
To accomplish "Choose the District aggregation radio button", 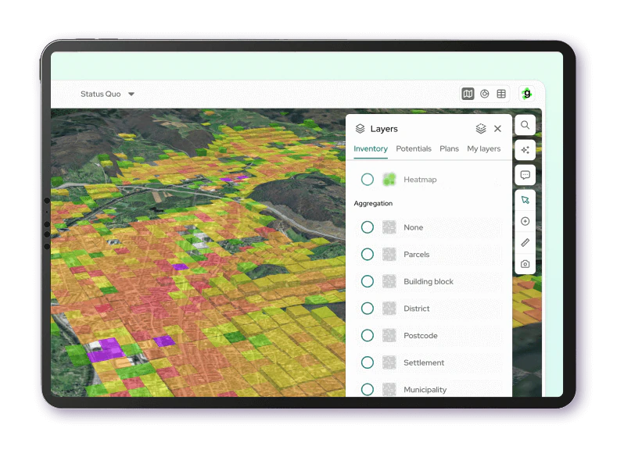I will click(x=367, y=309).
